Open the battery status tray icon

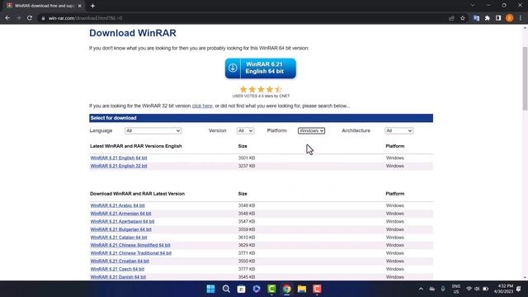[x=486, y=289]
